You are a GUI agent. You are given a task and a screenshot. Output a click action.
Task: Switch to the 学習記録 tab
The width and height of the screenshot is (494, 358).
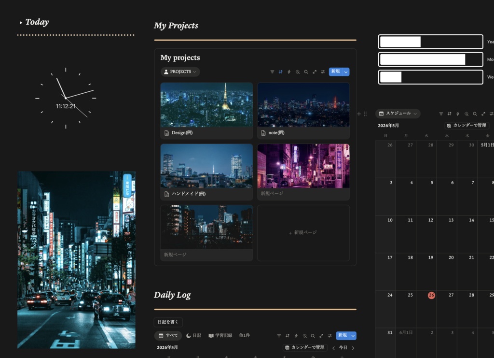pyautogui.click(x=220, y=336)
